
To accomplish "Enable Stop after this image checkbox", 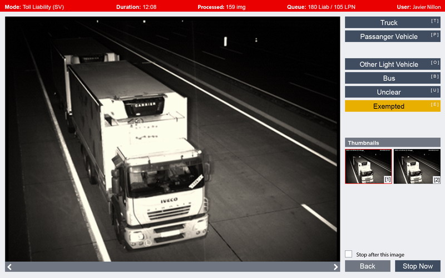I will 349,254.
